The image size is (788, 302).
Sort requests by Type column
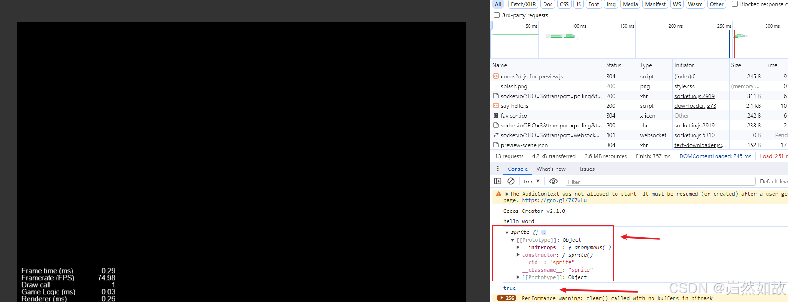point(654,65)
